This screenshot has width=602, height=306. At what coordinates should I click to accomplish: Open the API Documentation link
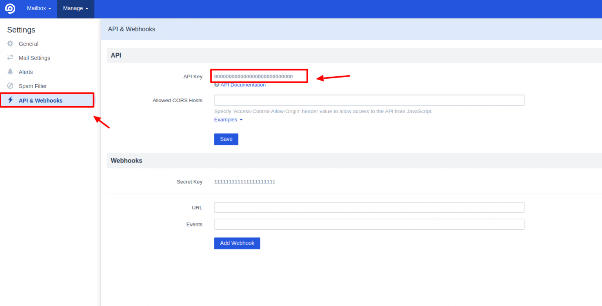click(x=243, y=85)
